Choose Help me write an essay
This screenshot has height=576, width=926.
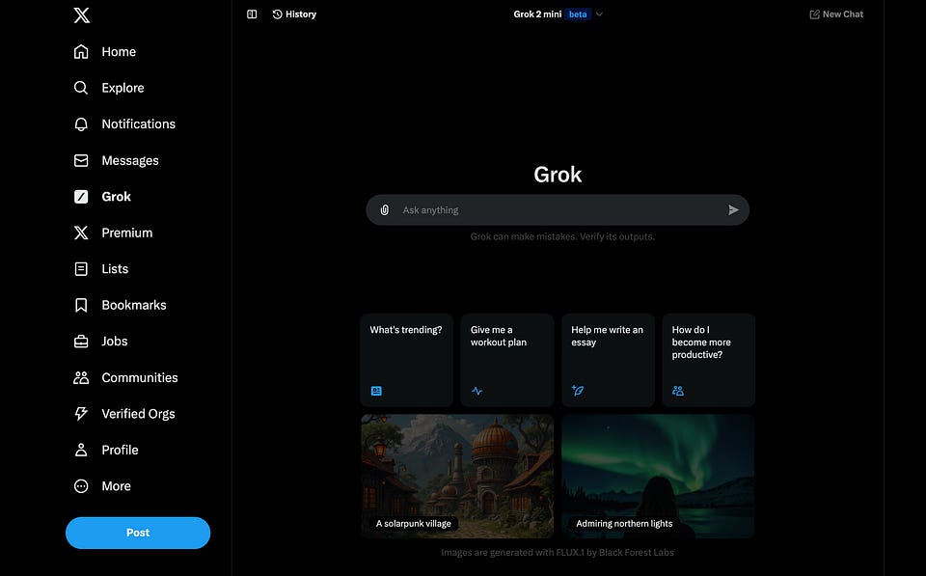pyautogui.click(x=608, y=360)
